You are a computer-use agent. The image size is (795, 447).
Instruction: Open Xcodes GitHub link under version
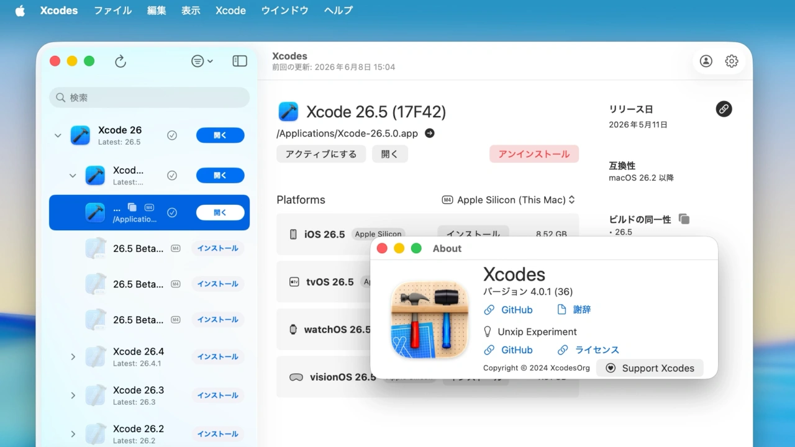(509, 310)
